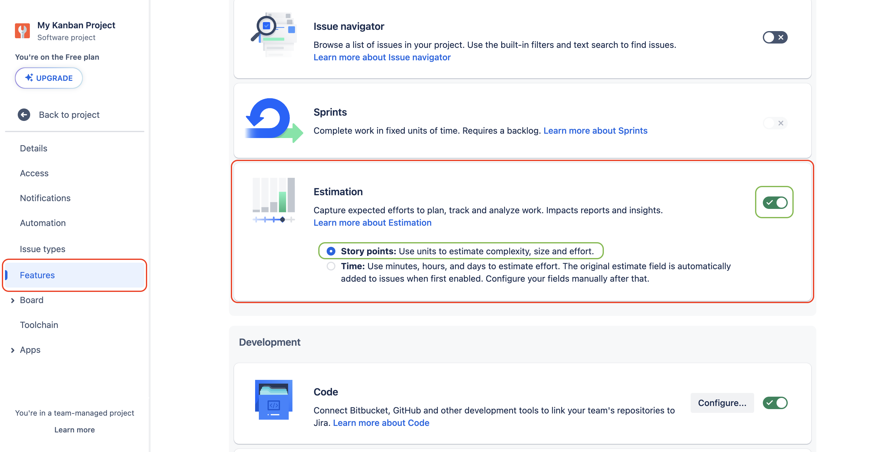Viewport: 896px width, 452px height.
Task: Disable the Code feature toggle
Action: tap(775, 403)
